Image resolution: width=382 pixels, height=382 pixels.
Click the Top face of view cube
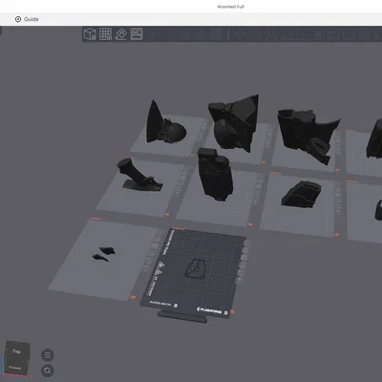coord(17,351)
